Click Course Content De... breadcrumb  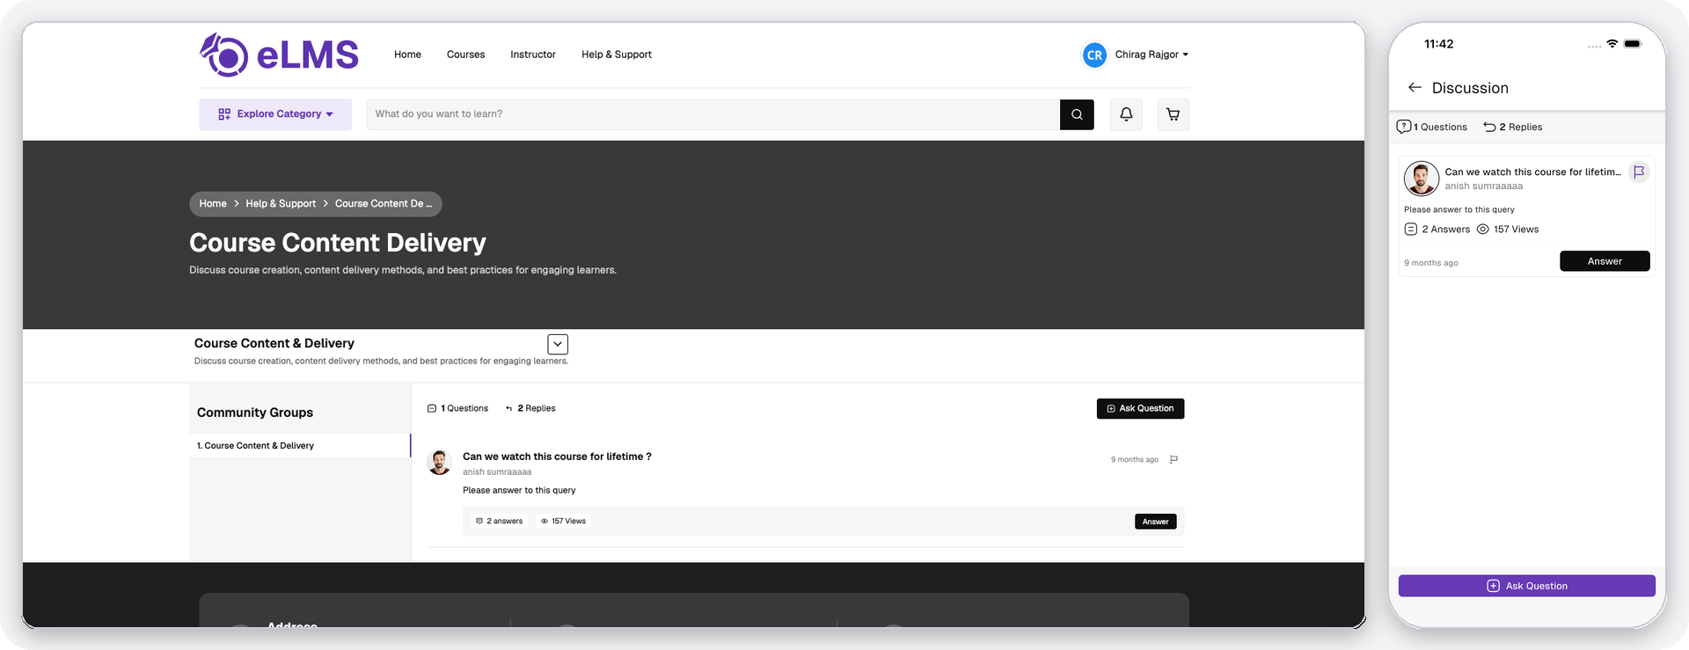point(384,203)
